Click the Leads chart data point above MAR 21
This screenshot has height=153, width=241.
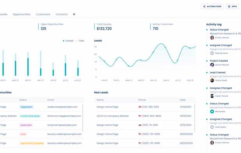pyautogui.click(x=129, y=66)
